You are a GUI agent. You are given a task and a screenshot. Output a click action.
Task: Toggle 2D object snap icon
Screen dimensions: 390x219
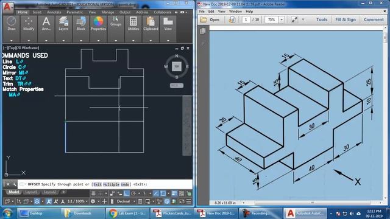coord(163,193)
